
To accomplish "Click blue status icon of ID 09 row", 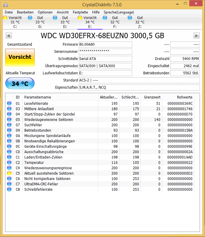I will coord(9,130).
